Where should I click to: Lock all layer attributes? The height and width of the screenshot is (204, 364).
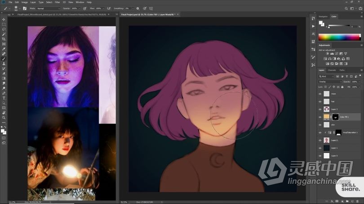[x=342, y=87]
